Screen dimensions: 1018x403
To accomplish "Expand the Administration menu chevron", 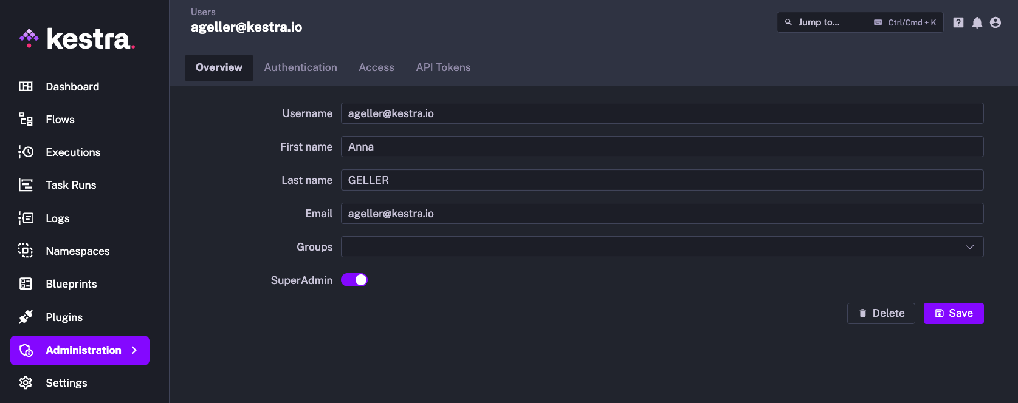I will coord(134,350).
